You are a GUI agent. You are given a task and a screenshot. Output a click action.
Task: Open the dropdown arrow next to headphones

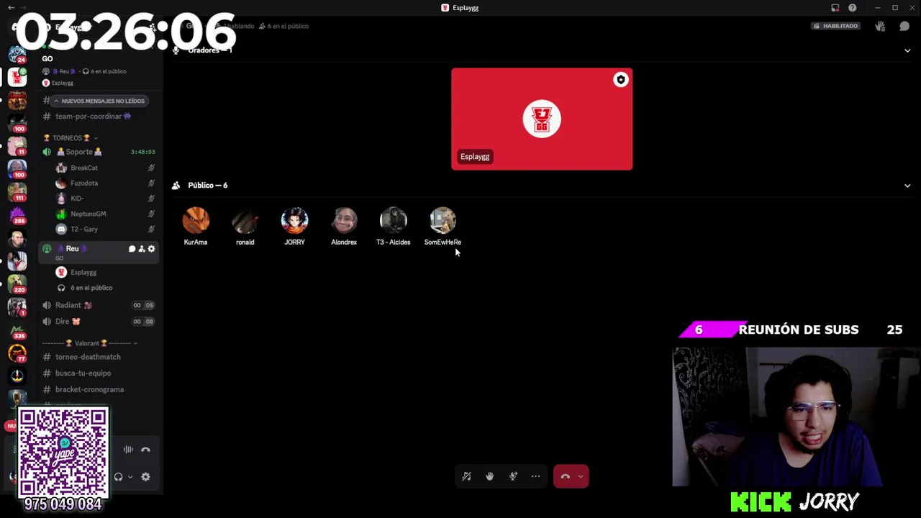pyautogui.click(x=130, y=476)
